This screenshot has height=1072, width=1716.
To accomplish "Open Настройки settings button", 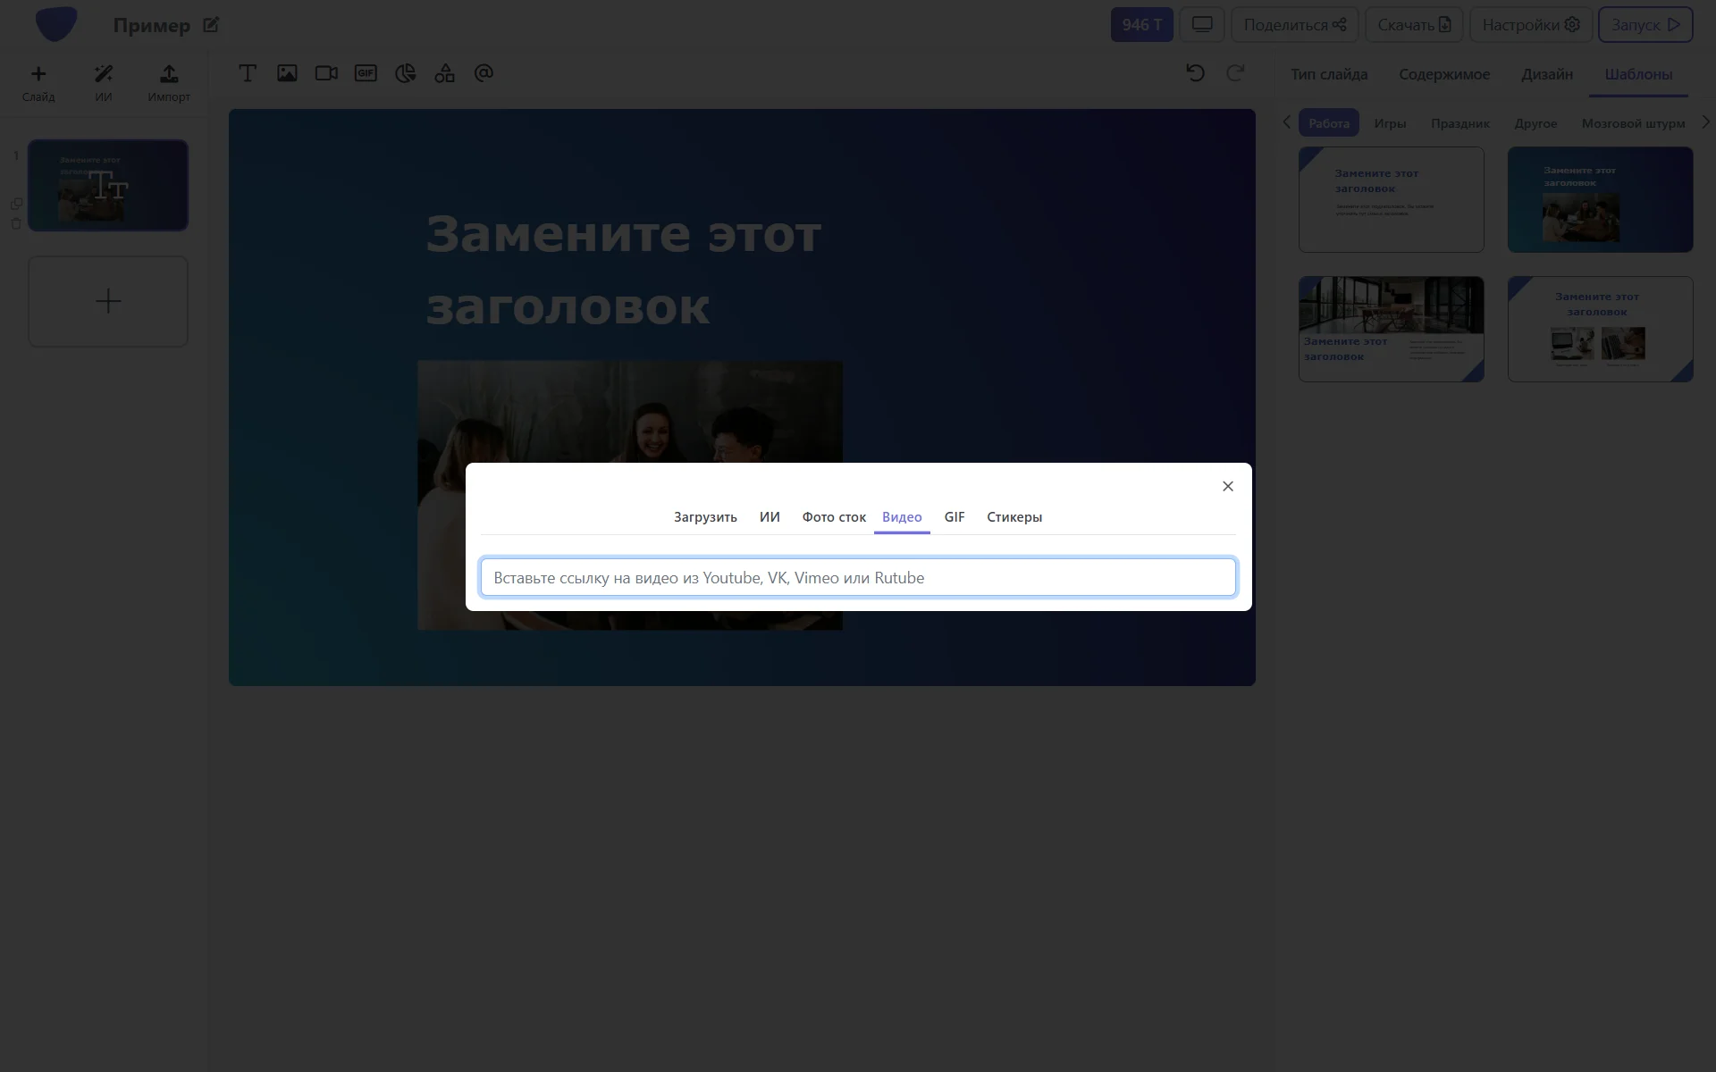I will click(x=1531, y=25).
